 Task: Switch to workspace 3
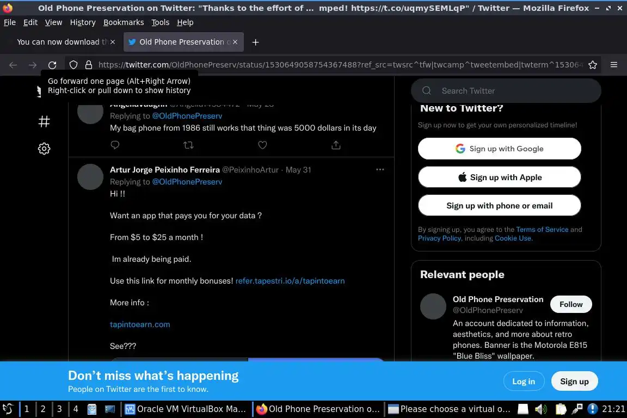click(59, 409)
